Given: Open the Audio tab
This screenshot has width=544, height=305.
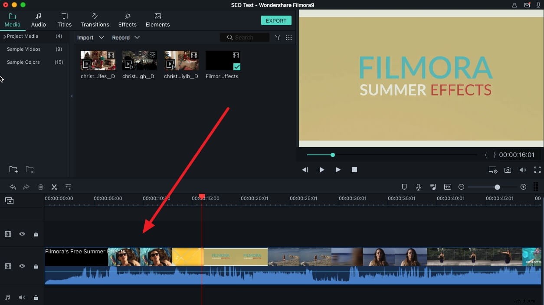Looking at the screenshot, I should coord(38,20).
